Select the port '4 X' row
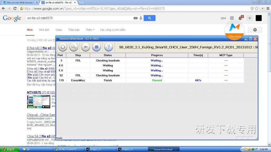 (x=150, y=66)
